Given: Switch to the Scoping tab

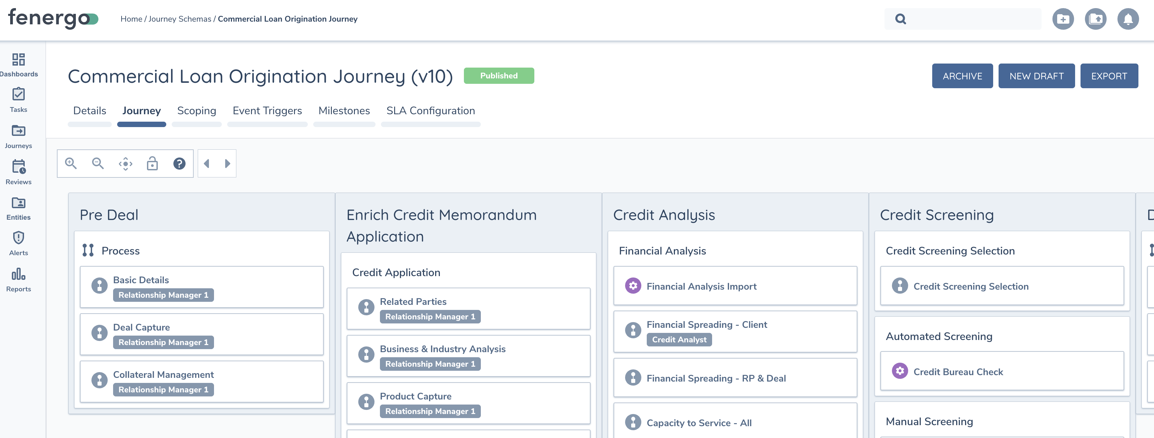Looking at the screenshot, I should click(x=196, y=111).
